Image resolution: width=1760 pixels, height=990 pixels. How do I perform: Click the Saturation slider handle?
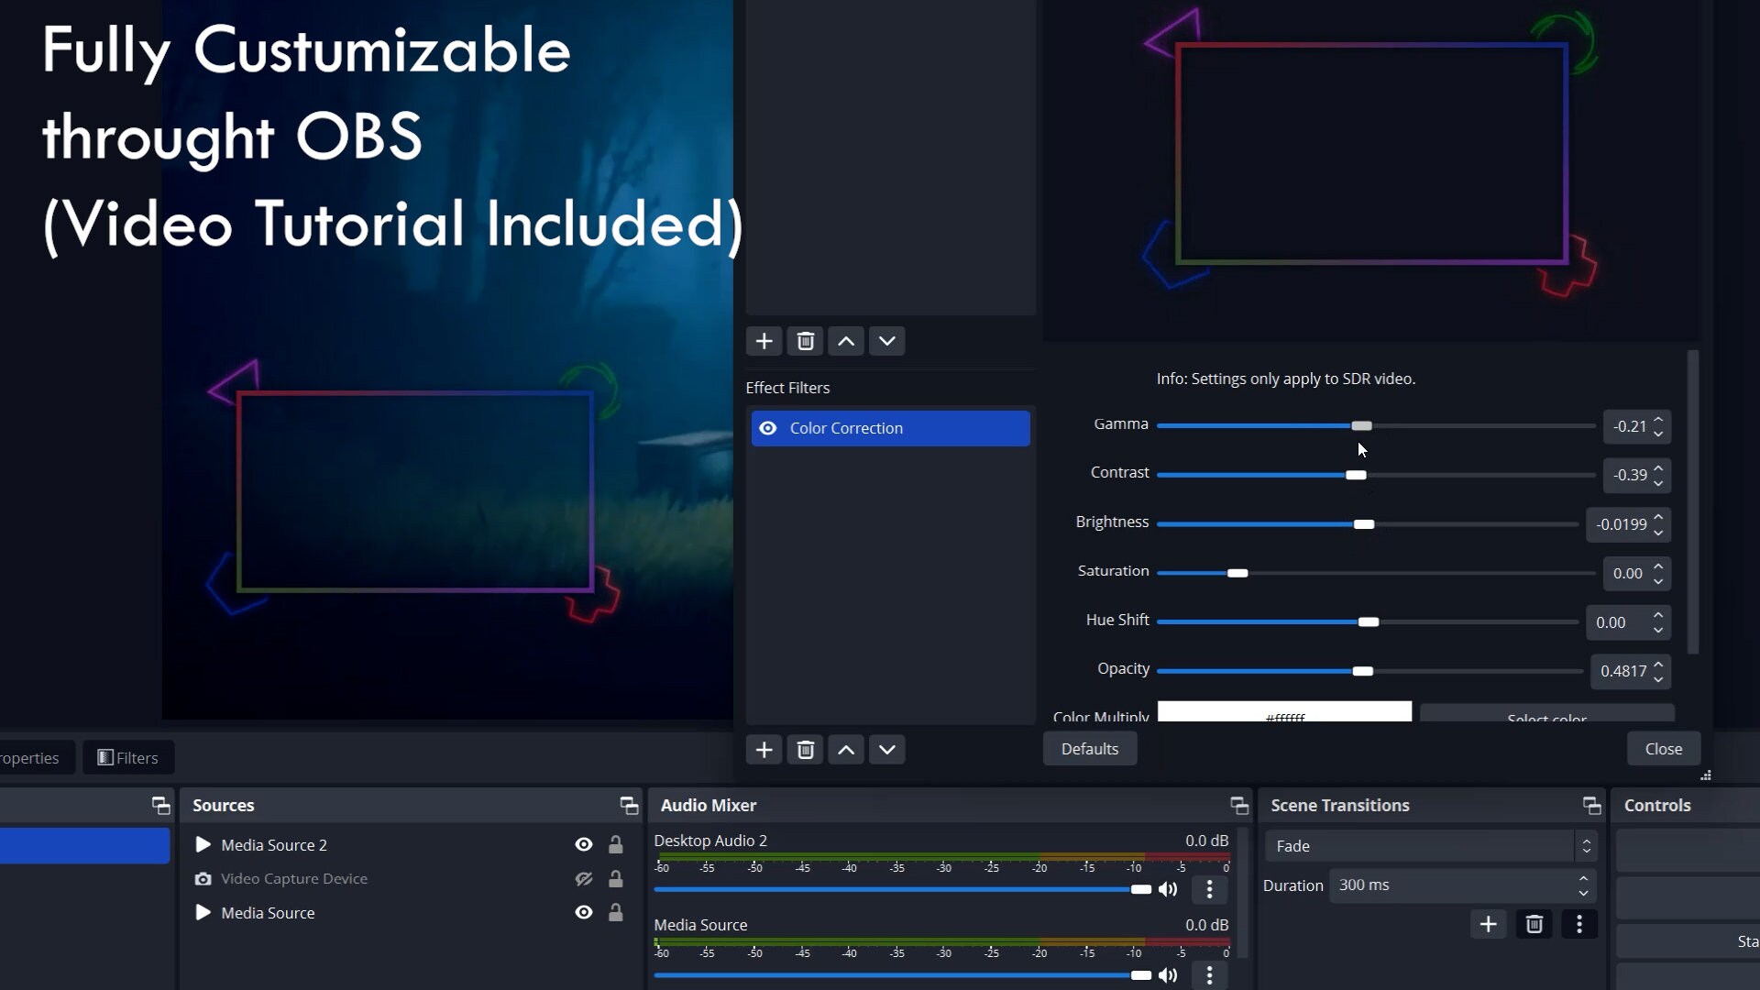(x=1237, y=573)
